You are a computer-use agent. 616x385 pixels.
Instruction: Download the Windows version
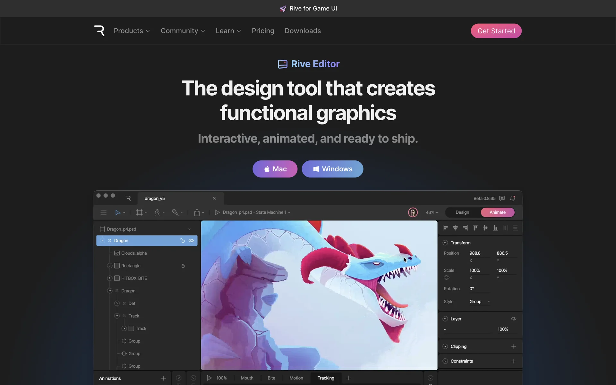tap(332, 169)
